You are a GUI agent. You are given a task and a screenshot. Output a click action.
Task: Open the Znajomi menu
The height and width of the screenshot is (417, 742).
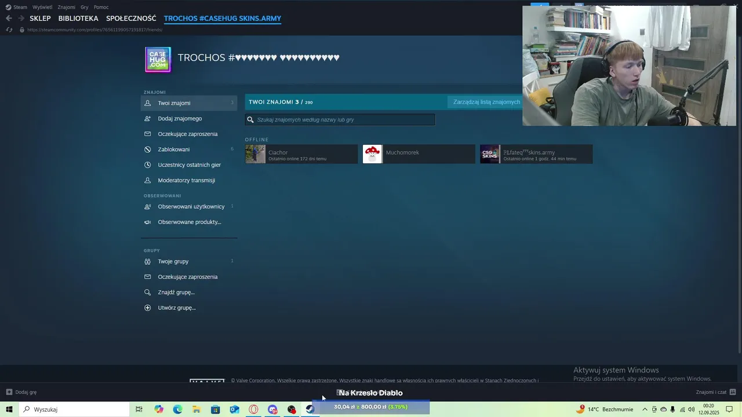(67, 7)
